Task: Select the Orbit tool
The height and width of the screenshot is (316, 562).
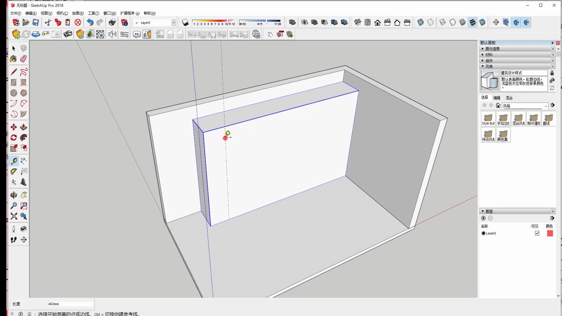Action: 13,195
